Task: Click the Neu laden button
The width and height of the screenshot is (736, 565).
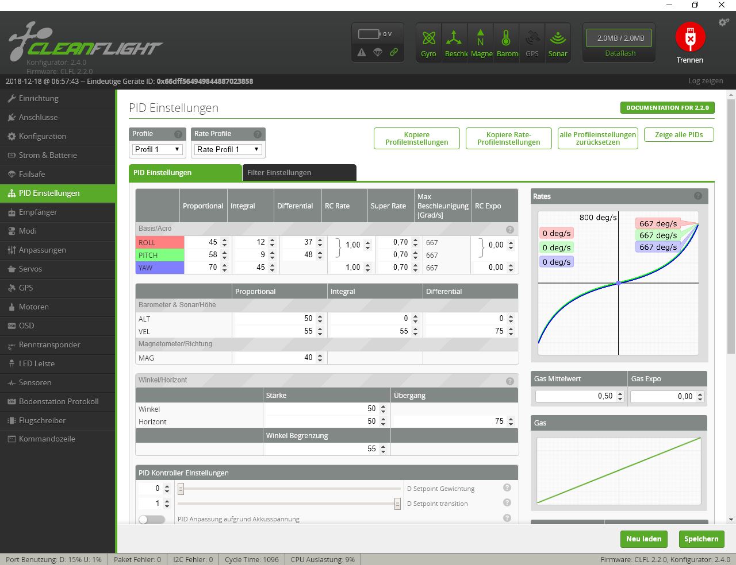Action: click(x=643, y=539)
